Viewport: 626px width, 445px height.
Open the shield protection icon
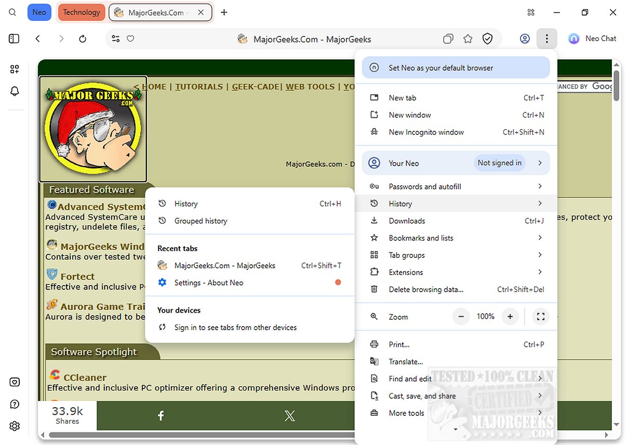(x=487, y=38)
